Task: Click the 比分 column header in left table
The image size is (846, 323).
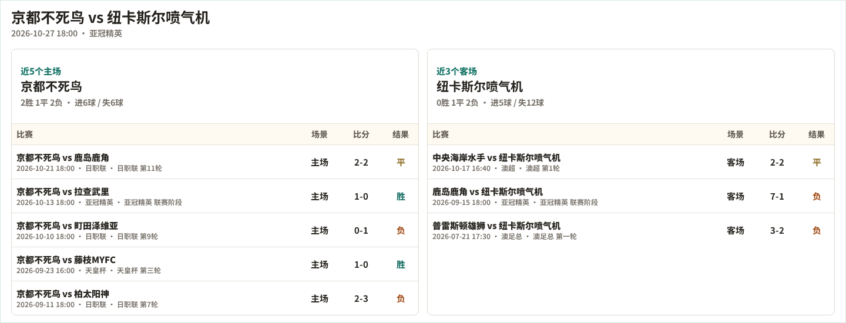Action: [x=361, y=134]
